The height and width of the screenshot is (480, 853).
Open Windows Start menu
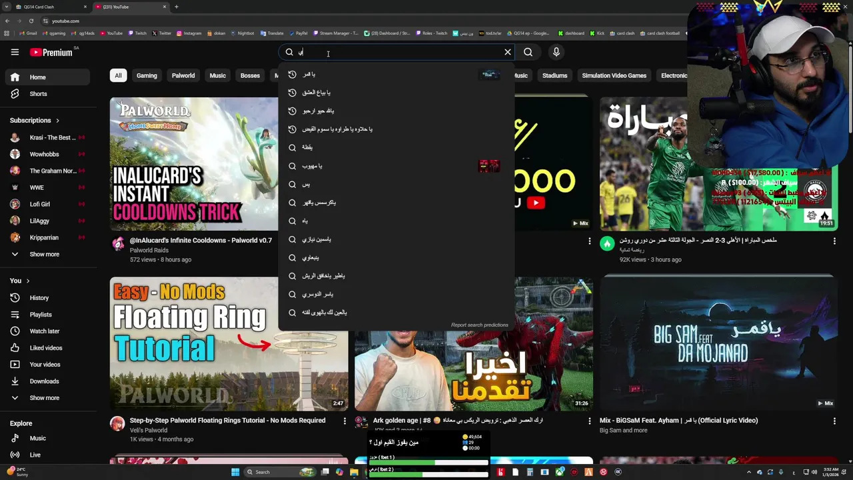pyautogui.click(x=235, y=472)
